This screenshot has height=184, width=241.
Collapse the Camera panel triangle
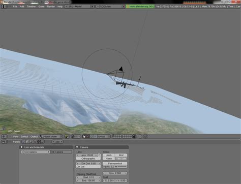click(x=77, y=147)
